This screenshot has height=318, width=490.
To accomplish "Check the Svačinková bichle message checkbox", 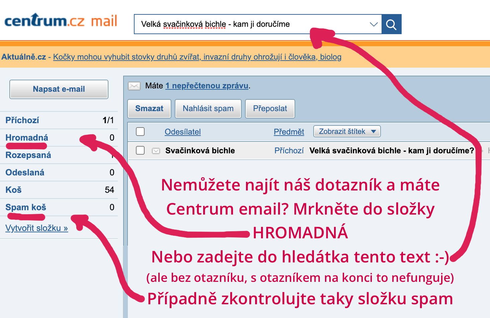I will 140,151.
